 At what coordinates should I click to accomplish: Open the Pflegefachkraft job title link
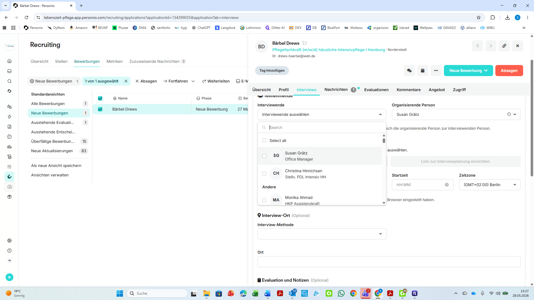[328, 50]
